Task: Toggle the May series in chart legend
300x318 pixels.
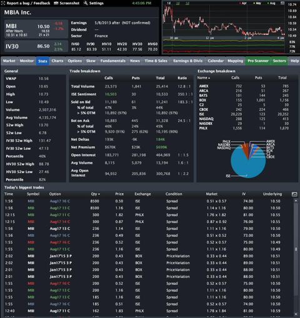Action: coord(257,3)
